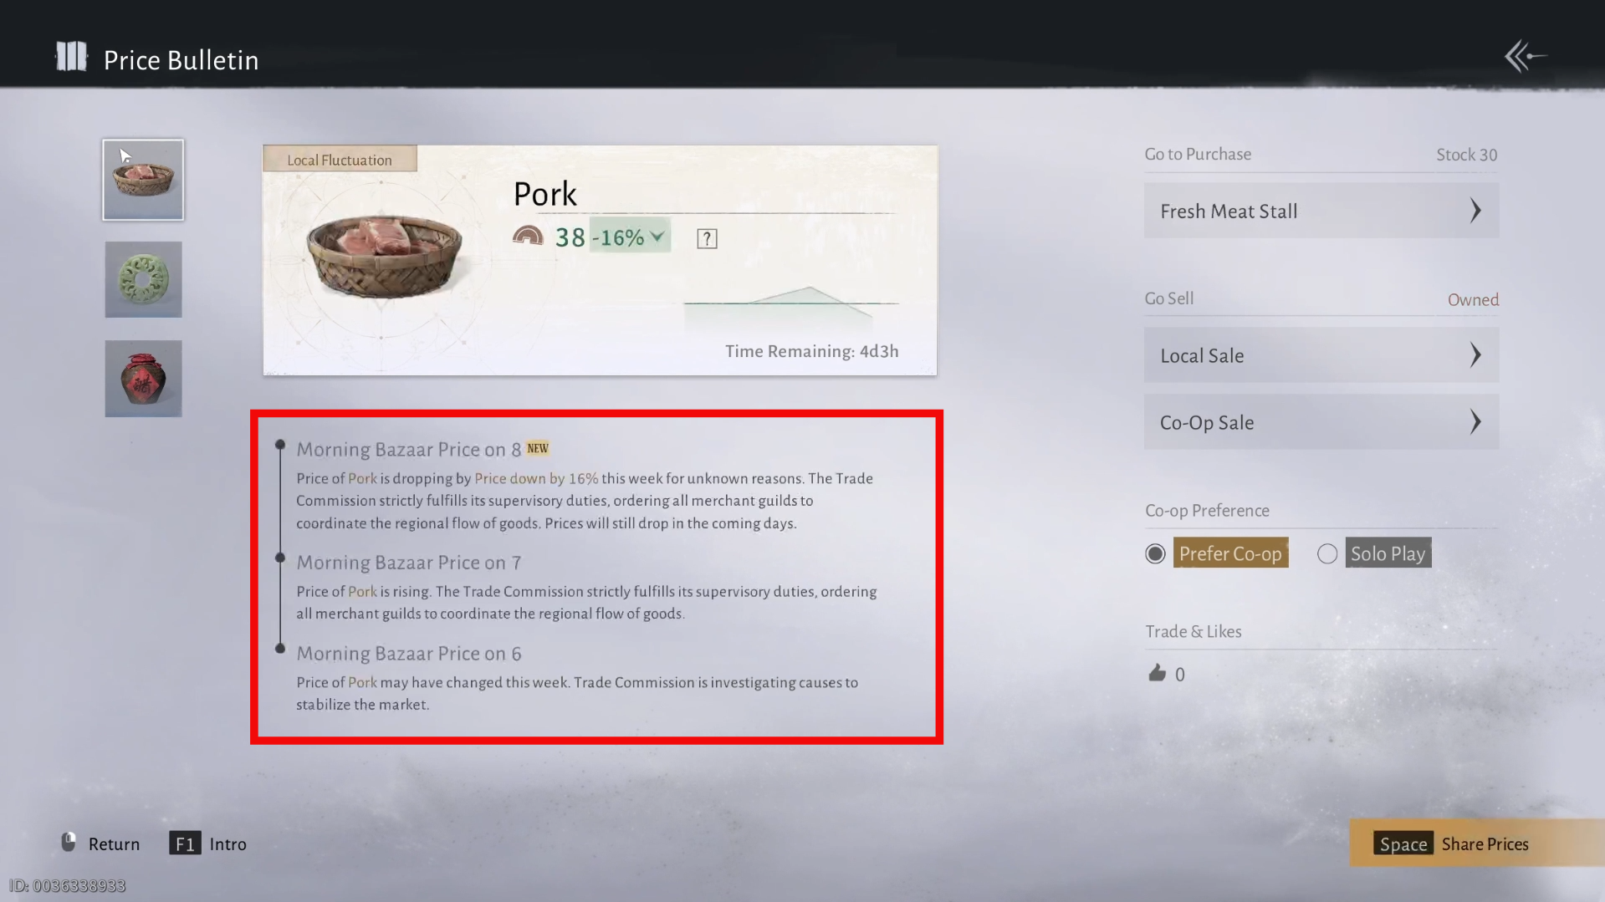This screenshot has width=1605, height=902.
Task: Open Fresh Meat Stall chevron
Action: point(1475,211)
